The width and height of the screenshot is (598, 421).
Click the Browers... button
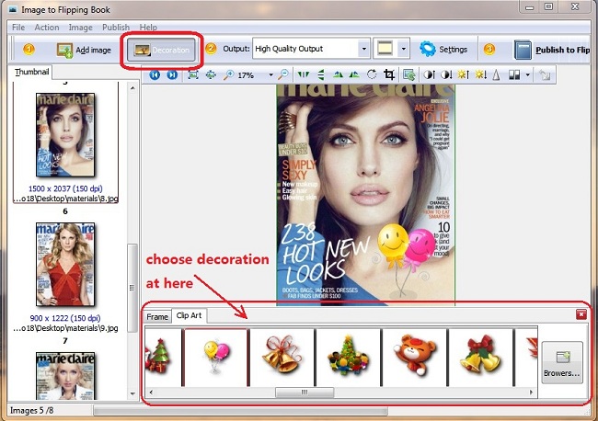[562, 362]
